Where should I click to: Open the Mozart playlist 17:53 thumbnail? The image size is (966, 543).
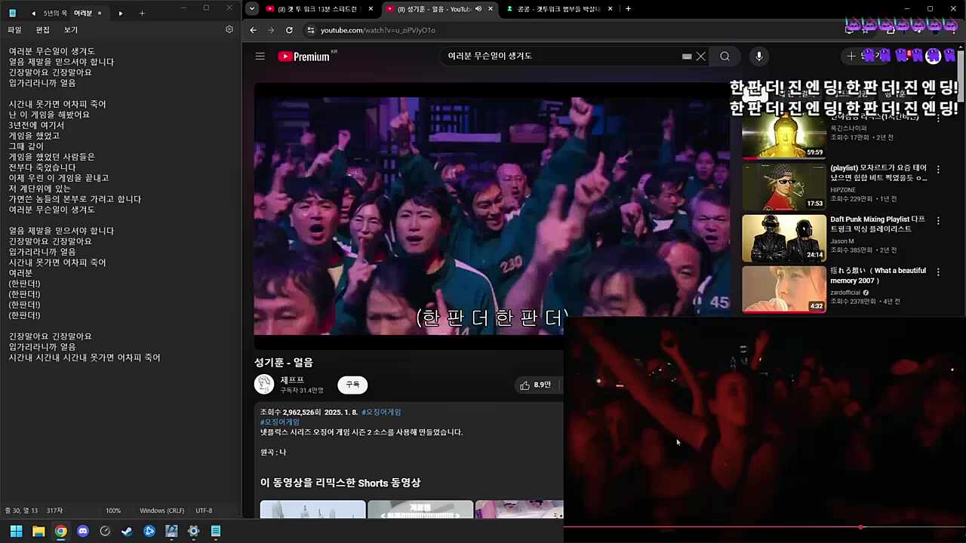coord(784,187)
